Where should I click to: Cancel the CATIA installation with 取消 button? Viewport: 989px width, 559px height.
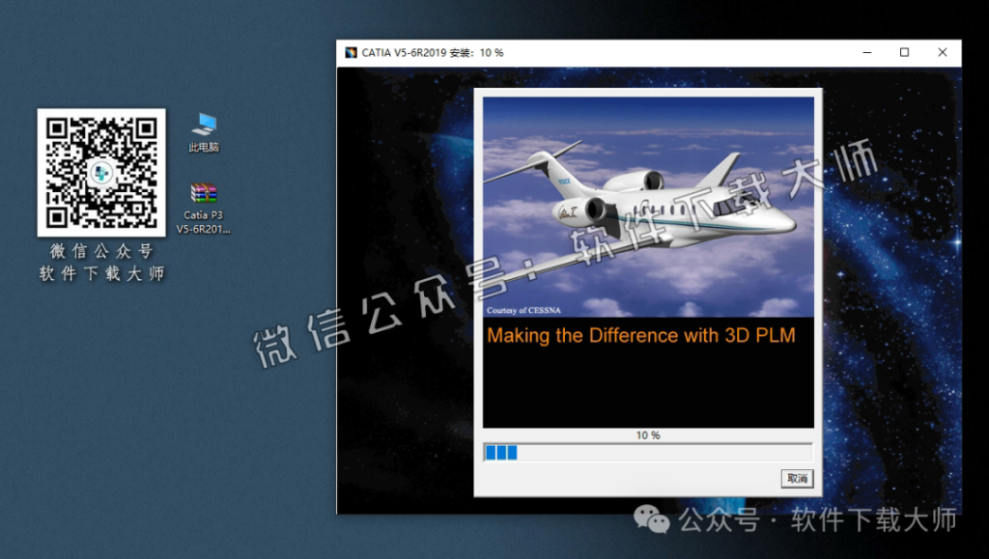click(x=796, y=479)
